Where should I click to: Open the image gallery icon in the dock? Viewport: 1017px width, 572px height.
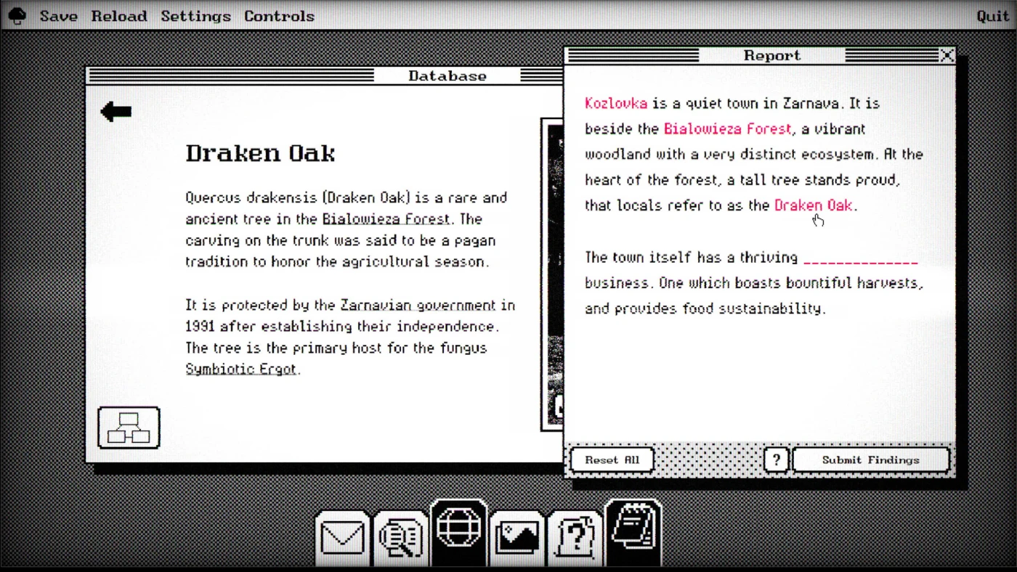[517, 539]
